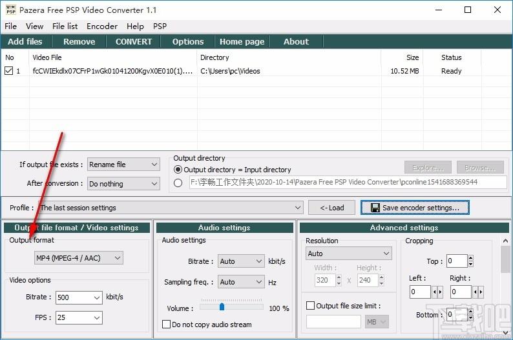Maximize the Pazera converter window
Viewport: 513px width, 340px height.
point(468,10)
